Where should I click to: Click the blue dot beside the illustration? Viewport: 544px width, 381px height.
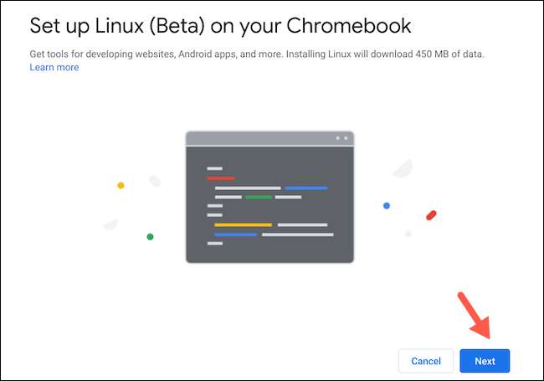coord(387,205)
